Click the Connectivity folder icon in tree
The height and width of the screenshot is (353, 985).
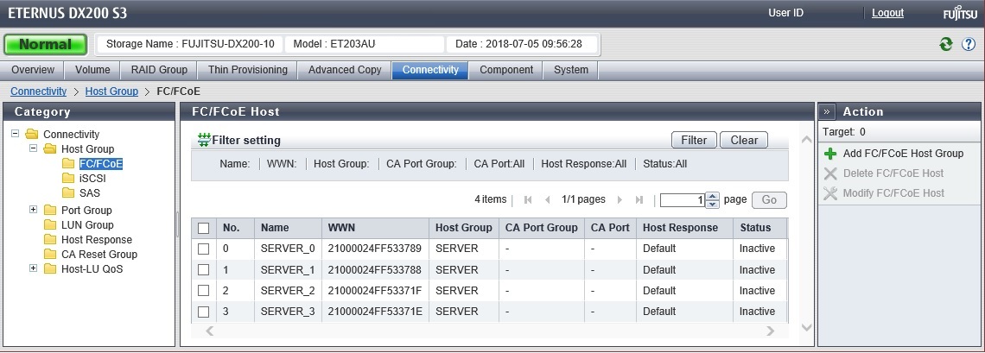click(31, 134)
